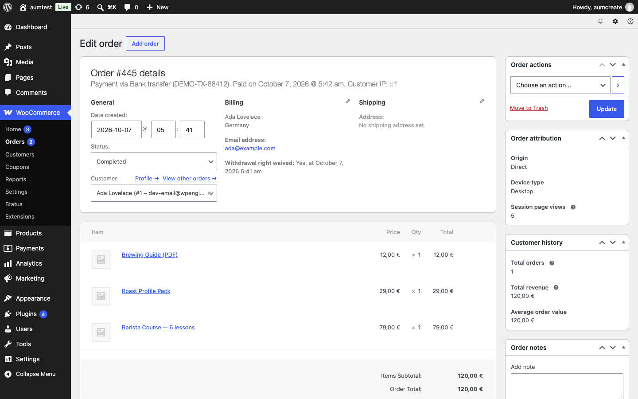Open the help question mark icon
The height and width of the screenshot is (399, 638).
click(x=630, y=21)
